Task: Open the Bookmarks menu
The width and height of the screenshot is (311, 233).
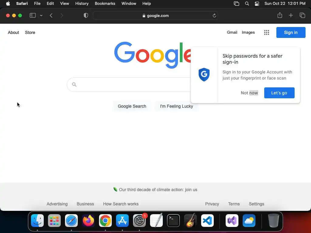Action: (105, 4)
